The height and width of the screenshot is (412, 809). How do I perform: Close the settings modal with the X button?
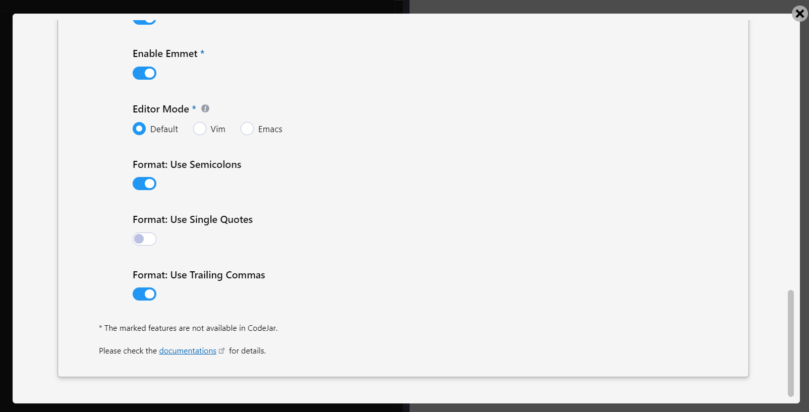click(799, 14)
